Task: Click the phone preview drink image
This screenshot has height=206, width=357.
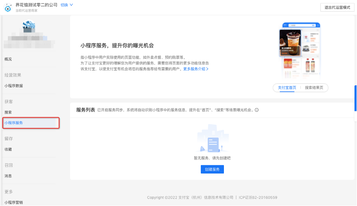Action: (x=290, y=43)
